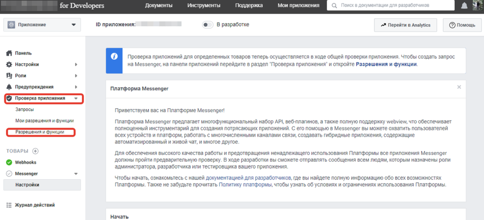Collapse the Проверка приложения section
The width and height of the screenshot is (484, 220).
(76, 98)
